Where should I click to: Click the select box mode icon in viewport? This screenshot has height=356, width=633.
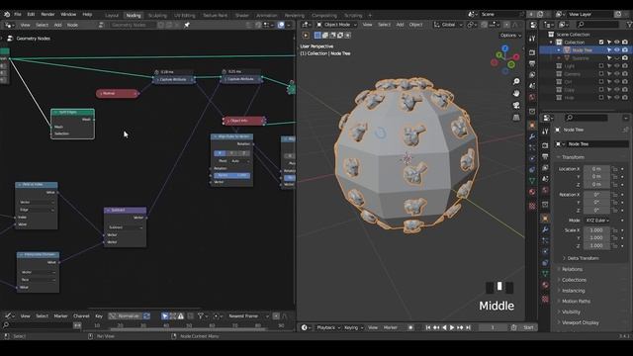[x=317, y=36]
